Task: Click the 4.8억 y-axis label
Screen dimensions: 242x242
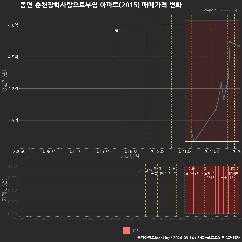Action: coord(13,25)
